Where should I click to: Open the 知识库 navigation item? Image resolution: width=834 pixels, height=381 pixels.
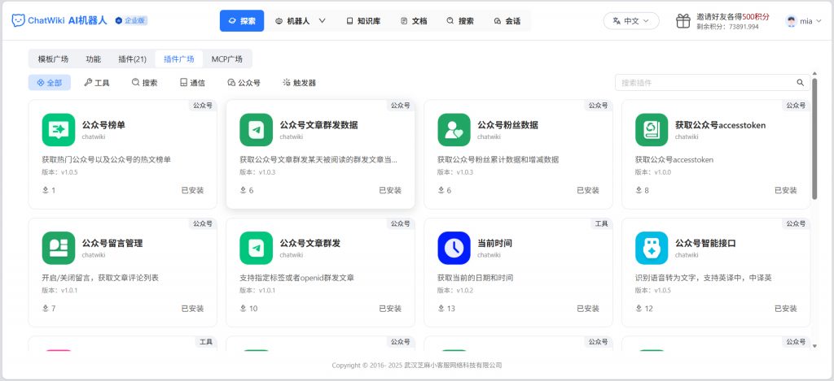tap(363, 20)
